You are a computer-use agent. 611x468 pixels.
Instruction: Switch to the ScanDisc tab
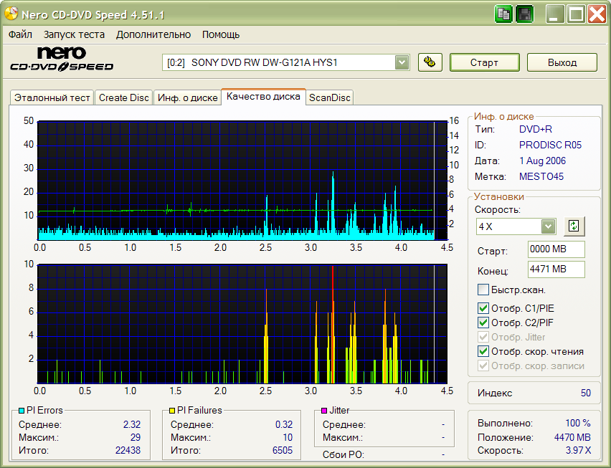329,97
